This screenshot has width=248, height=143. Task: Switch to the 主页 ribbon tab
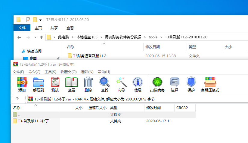coord(38,28)
